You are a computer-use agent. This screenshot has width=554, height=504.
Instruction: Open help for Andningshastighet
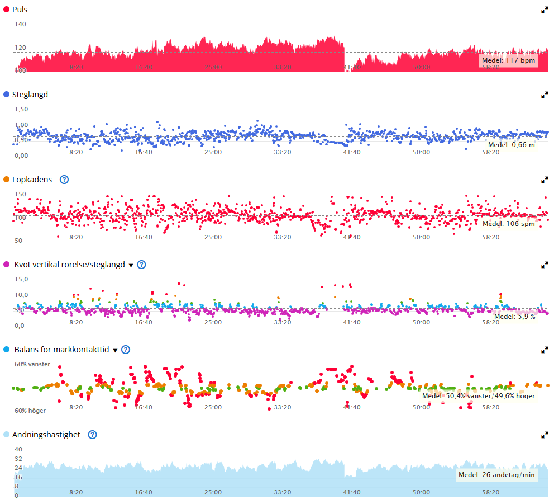[x=92, y=435]
